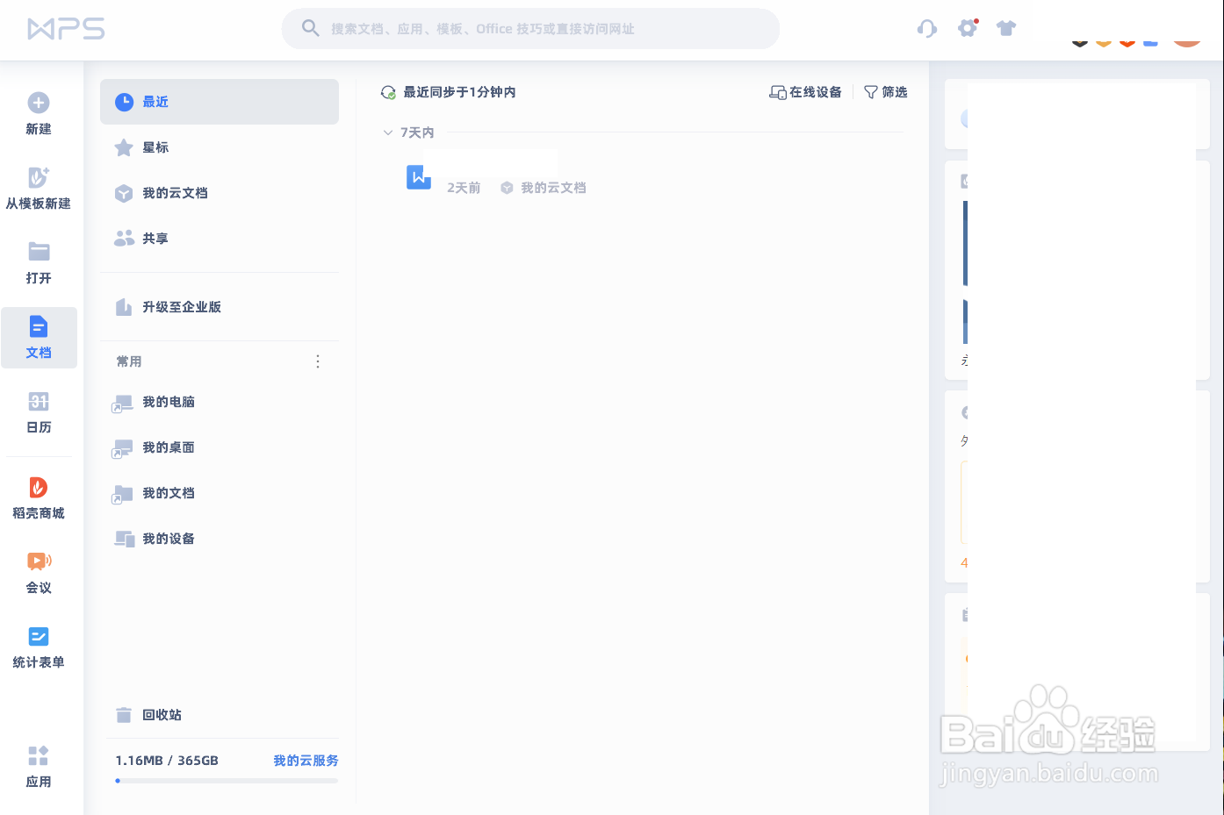
Task: Collapse the 7天内 section
Action: coord(388,132)
